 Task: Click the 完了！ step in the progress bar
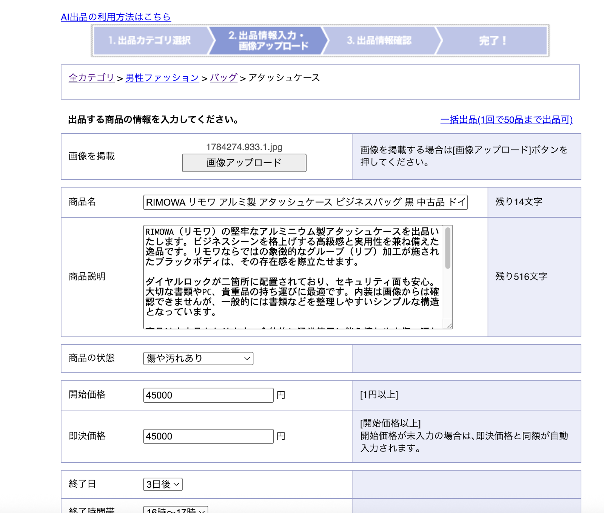[492, 40]
